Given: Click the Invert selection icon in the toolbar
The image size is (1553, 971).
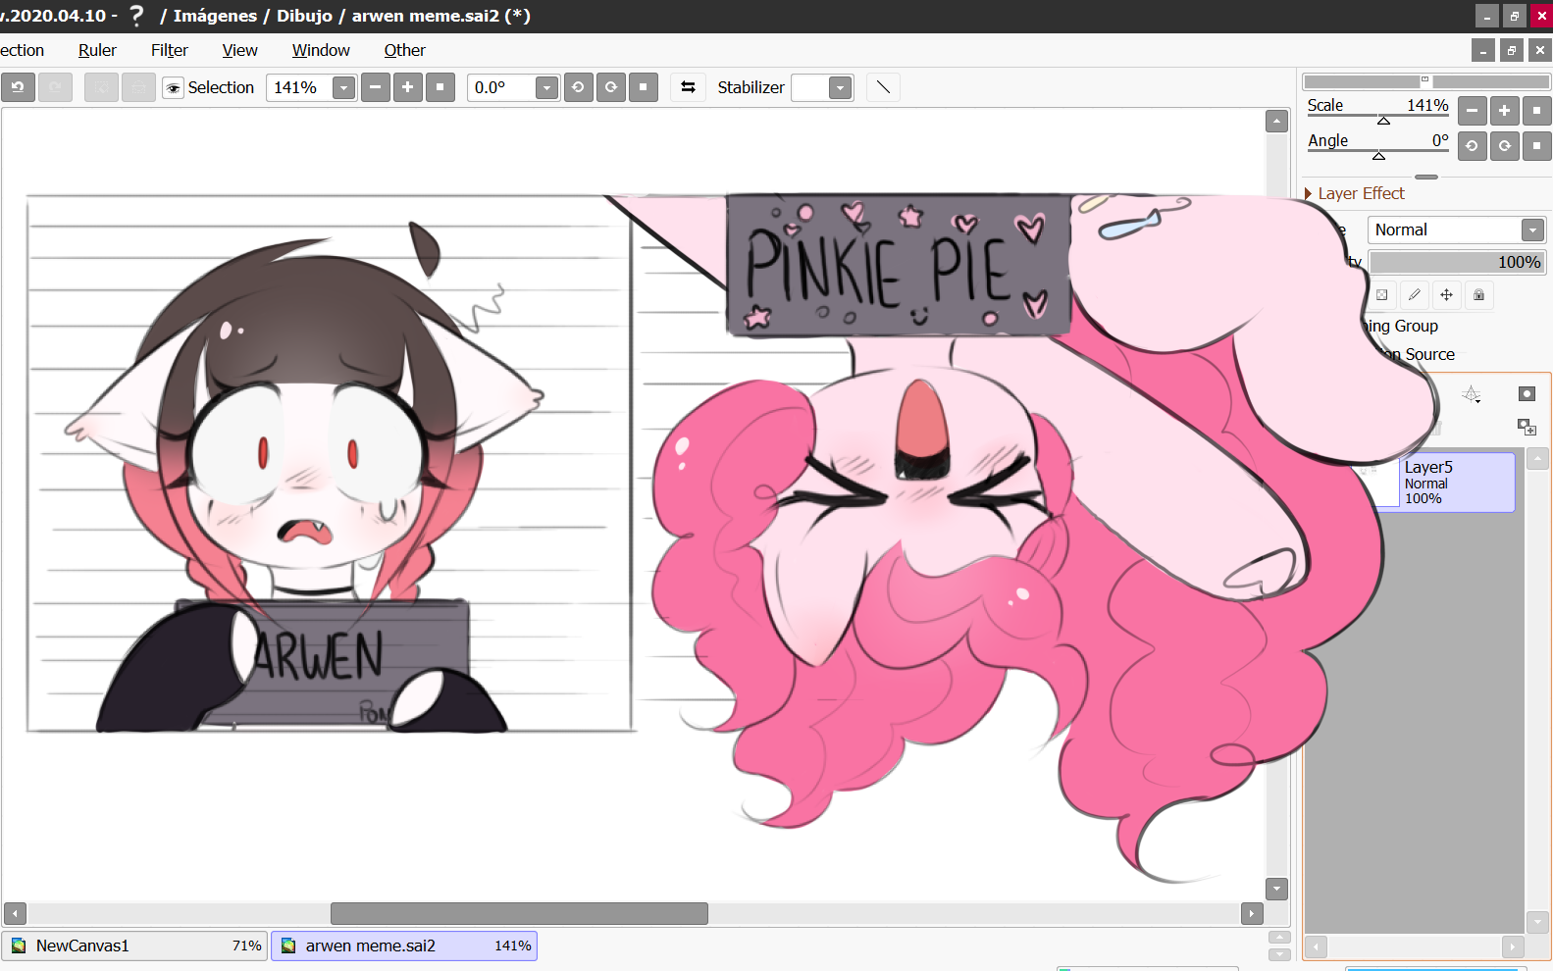Looking at the screenshot, I should pyautogui.click(x=138, y=87).
